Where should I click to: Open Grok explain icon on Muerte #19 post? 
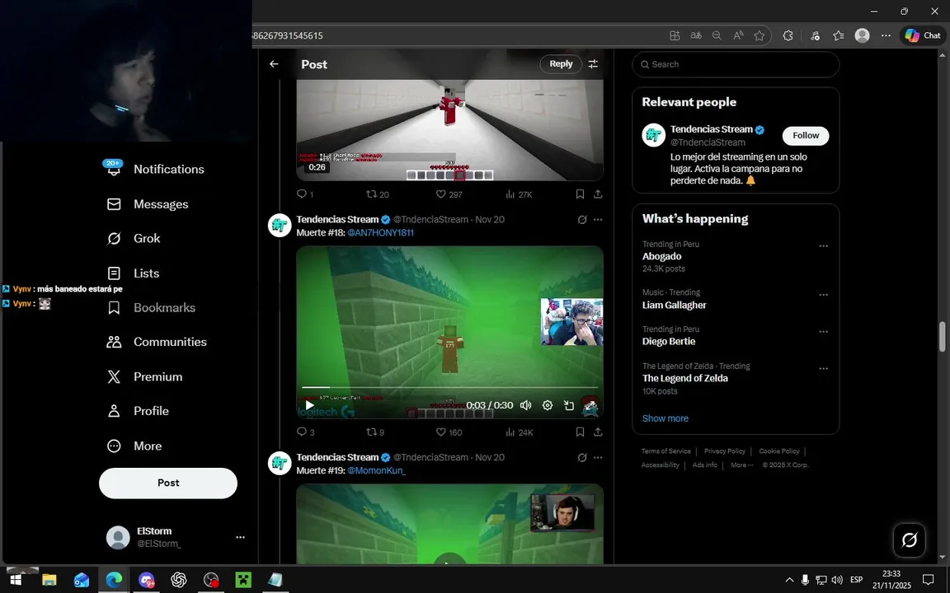point(581,457)
